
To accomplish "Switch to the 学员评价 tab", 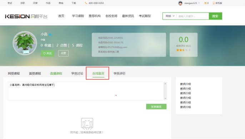I will click(119, 74).
